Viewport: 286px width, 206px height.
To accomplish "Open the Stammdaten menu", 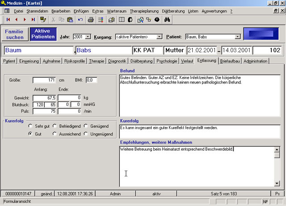I will (37, 11).
